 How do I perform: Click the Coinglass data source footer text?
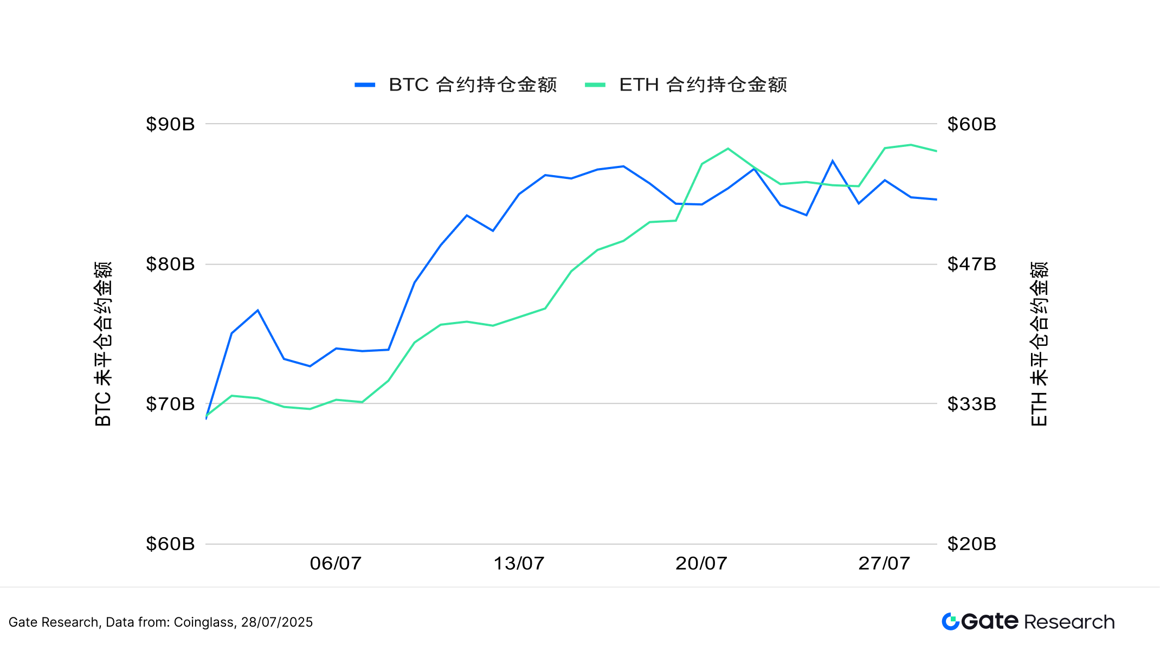coord(160,622)
